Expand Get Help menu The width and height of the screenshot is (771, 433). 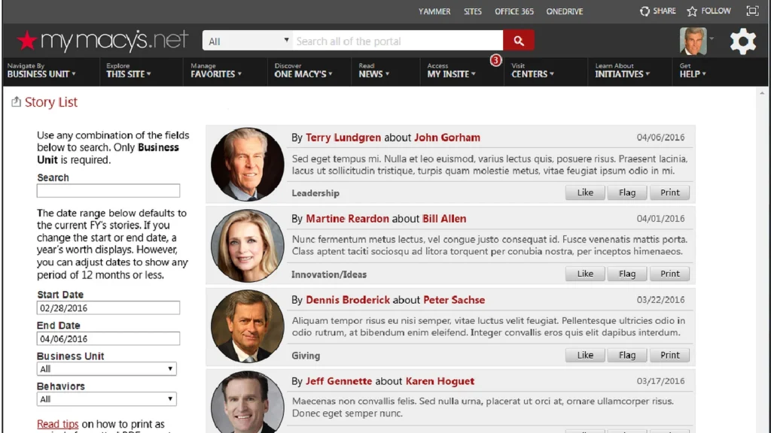point(693,71)
